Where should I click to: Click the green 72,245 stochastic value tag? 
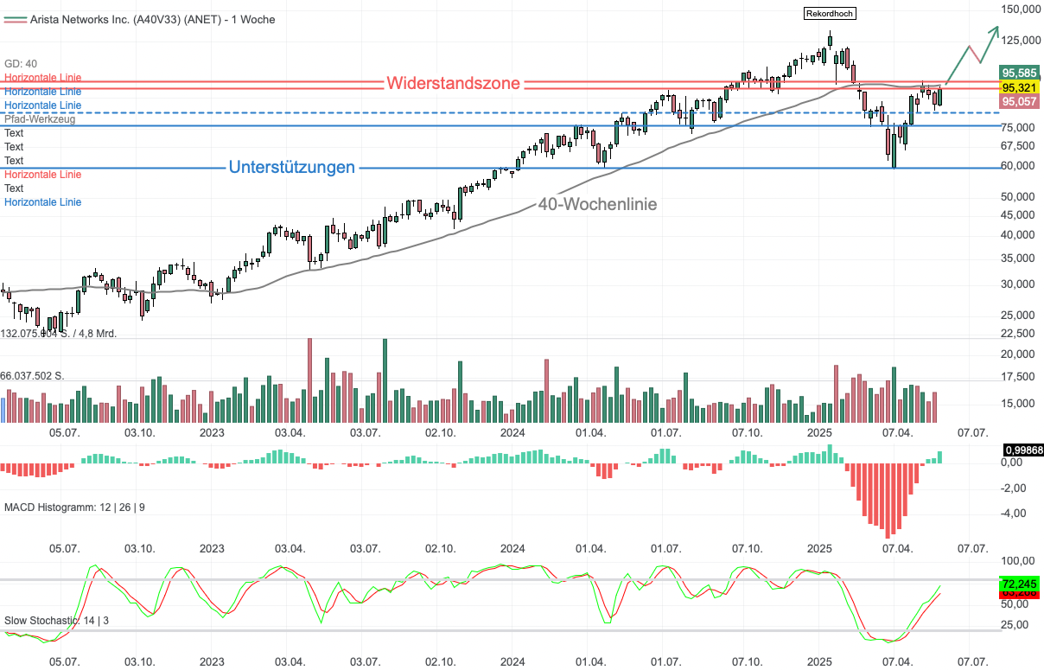(x=1019, y=585)
